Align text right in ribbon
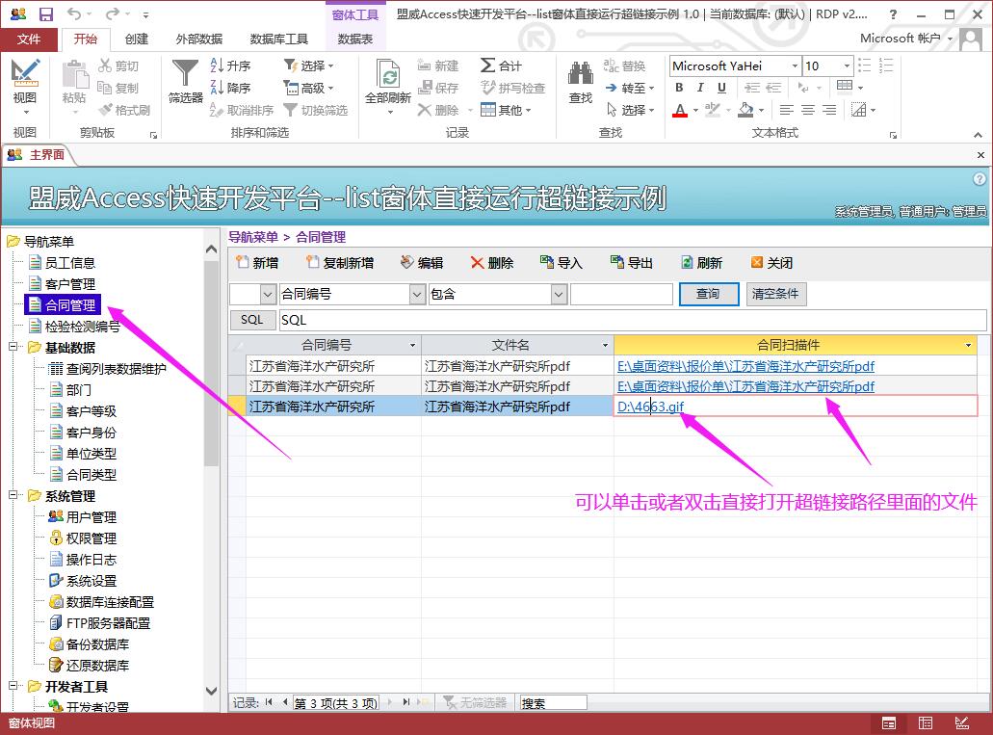This screenshot has height=735, width=993. click(x=829, y=110)
